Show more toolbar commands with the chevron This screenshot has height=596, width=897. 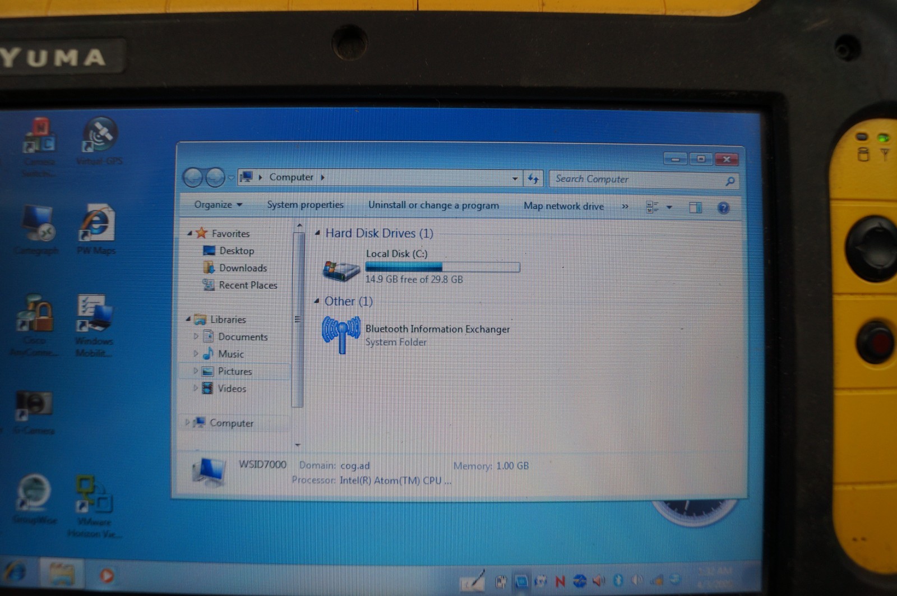(625, 206)
